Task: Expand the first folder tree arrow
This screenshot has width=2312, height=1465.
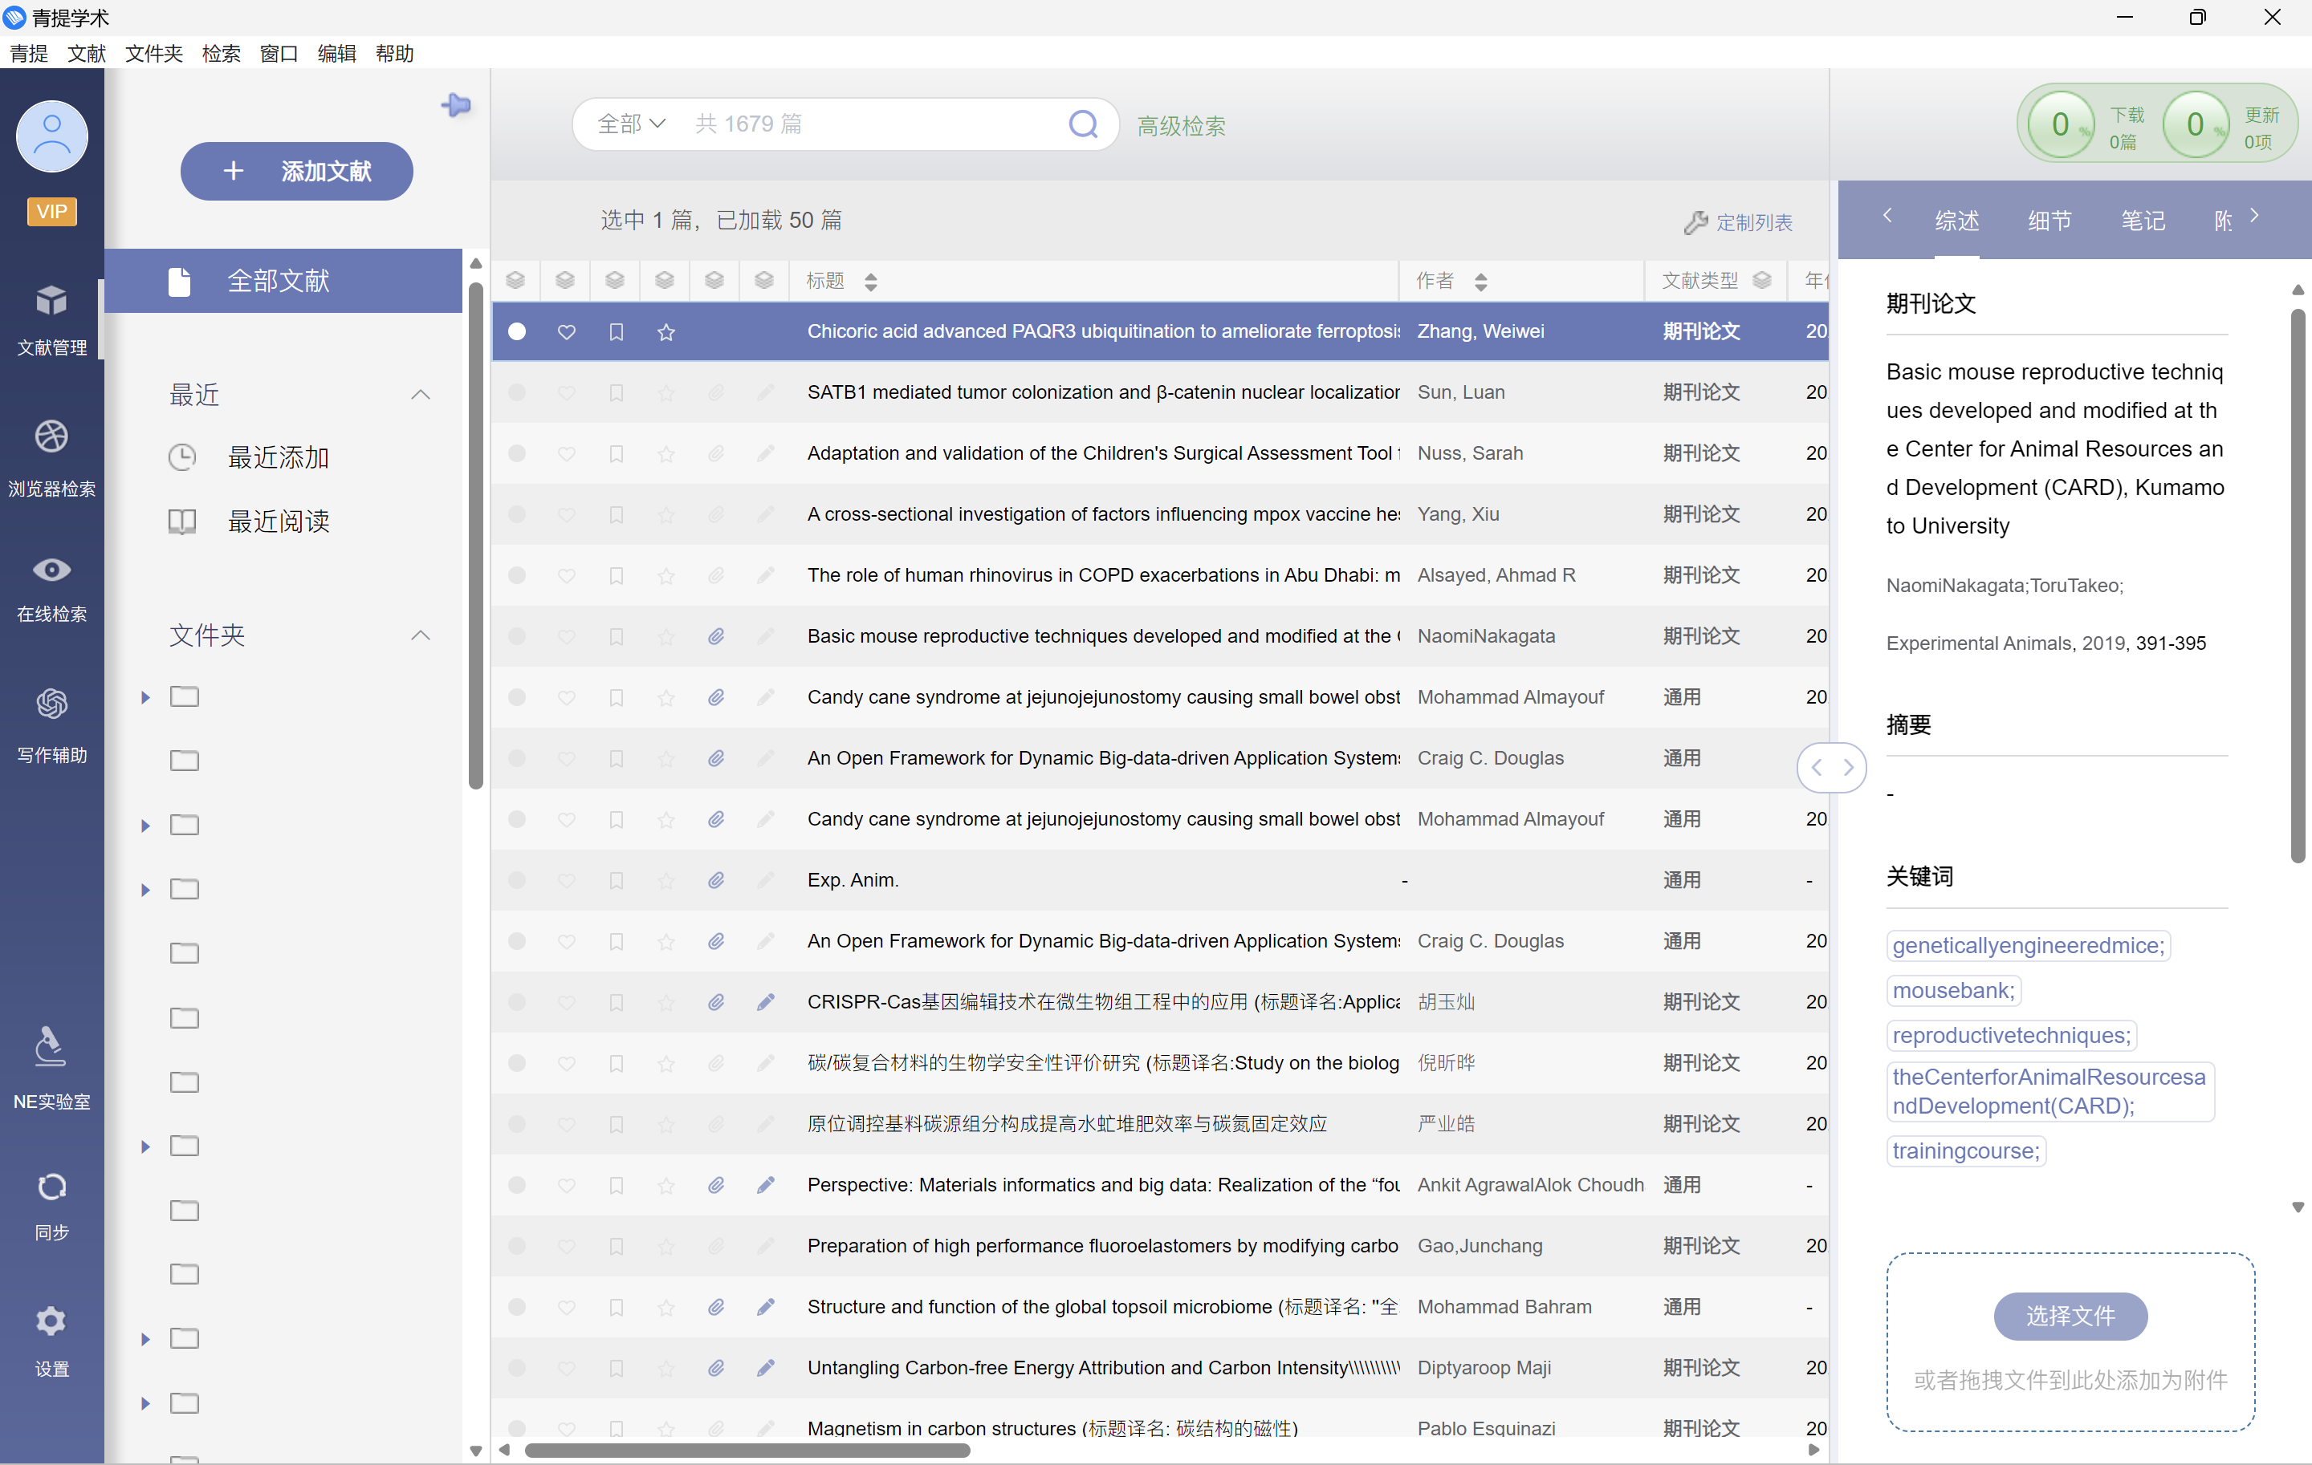Action: 145,697
